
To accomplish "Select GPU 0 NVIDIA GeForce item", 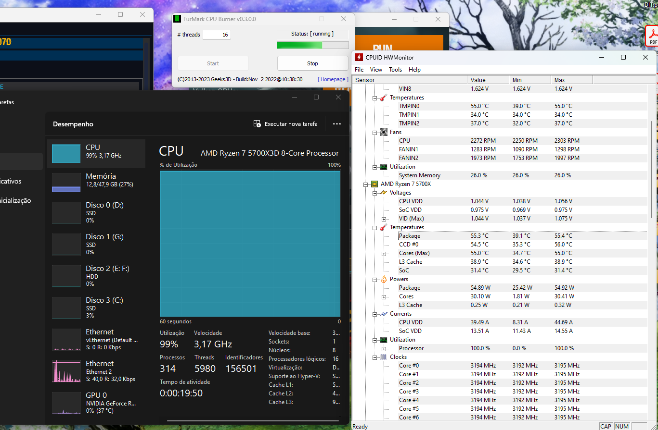I will tap(96, 403).
